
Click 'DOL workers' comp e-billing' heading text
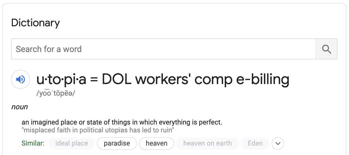click(x=196, y=79)
